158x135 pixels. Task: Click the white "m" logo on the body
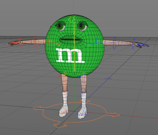click(70, 55)
